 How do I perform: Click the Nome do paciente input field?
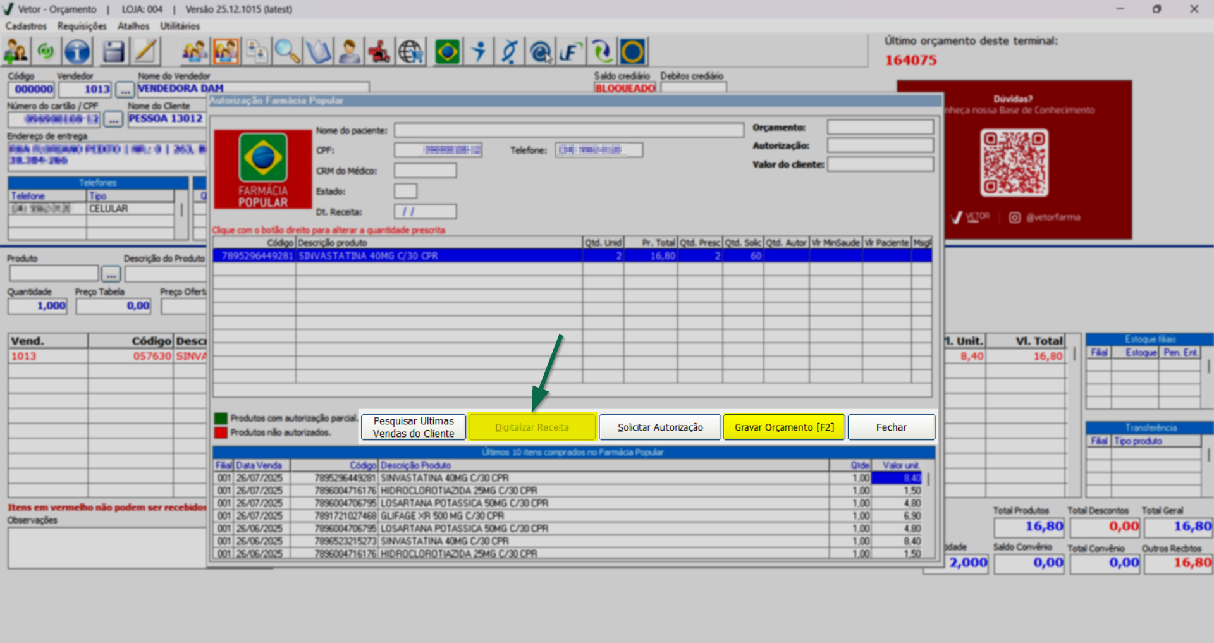568,130
